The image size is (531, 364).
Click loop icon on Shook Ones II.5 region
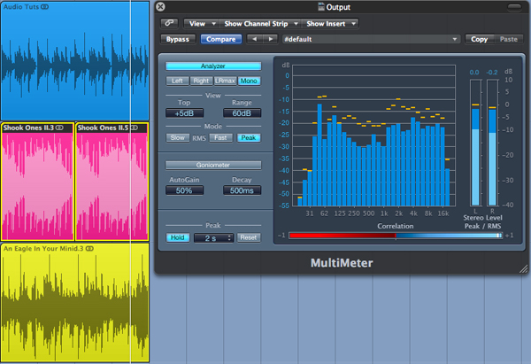coord(135,128)
